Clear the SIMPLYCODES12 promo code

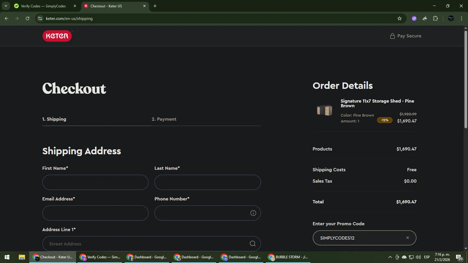407,238
